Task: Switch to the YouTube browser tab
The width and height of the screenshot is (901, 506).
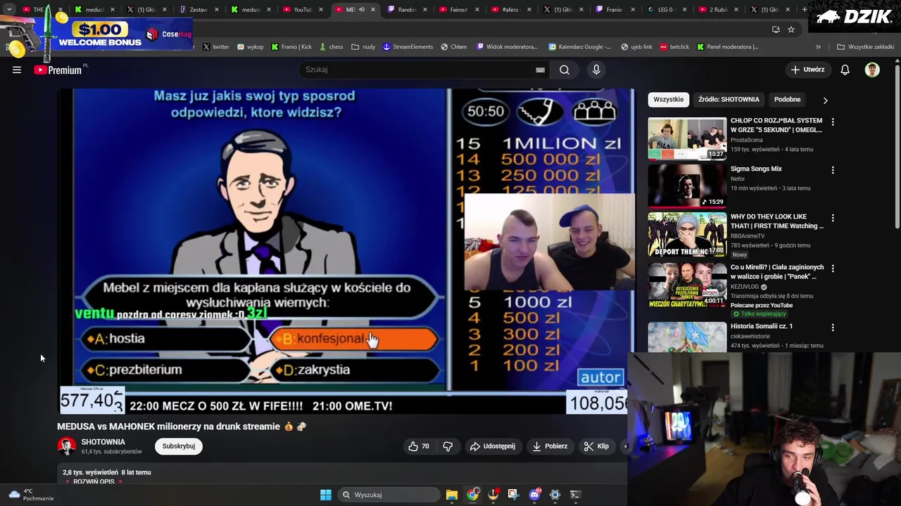Action: click(301, 10)
